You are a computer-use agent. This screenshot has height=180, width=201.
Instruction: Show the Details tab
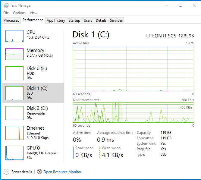pos(101,21)
